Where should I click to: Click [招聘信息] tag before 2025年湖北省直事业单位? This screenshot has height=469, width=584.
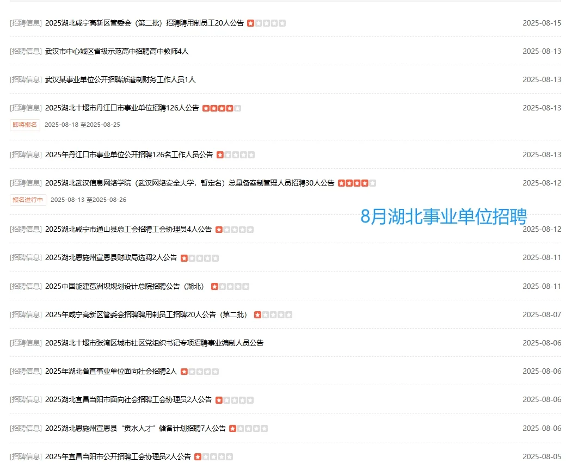point(26,371)
